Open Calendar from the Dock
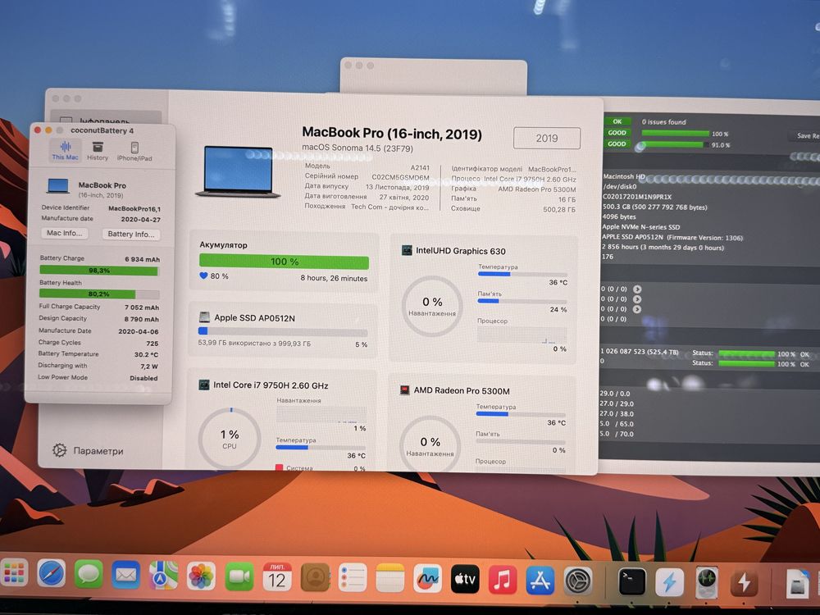Screen dimensions: 820x615 pos(276,576)
